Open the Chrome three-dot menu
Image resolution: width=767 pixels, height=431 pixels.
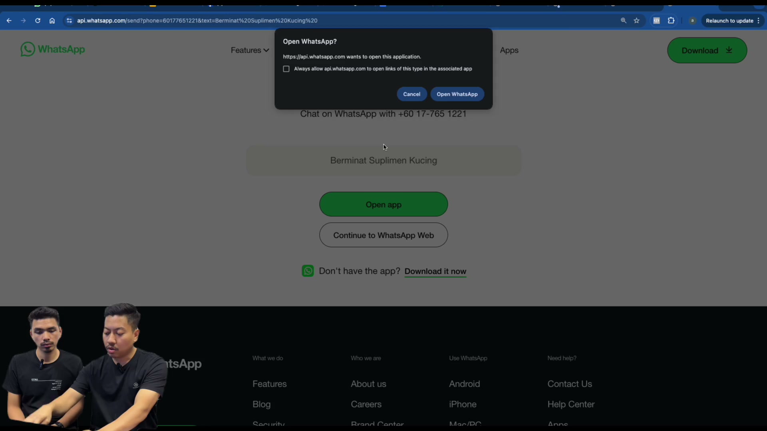pos(758,21)
